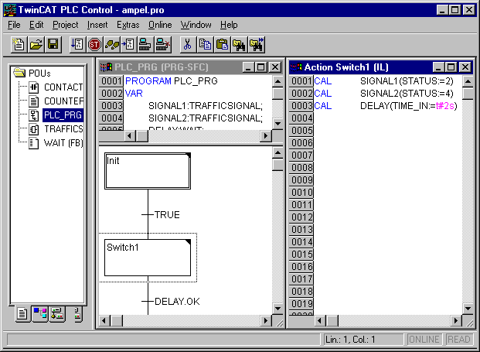Select the Init step in SFC

click(148, 171)
